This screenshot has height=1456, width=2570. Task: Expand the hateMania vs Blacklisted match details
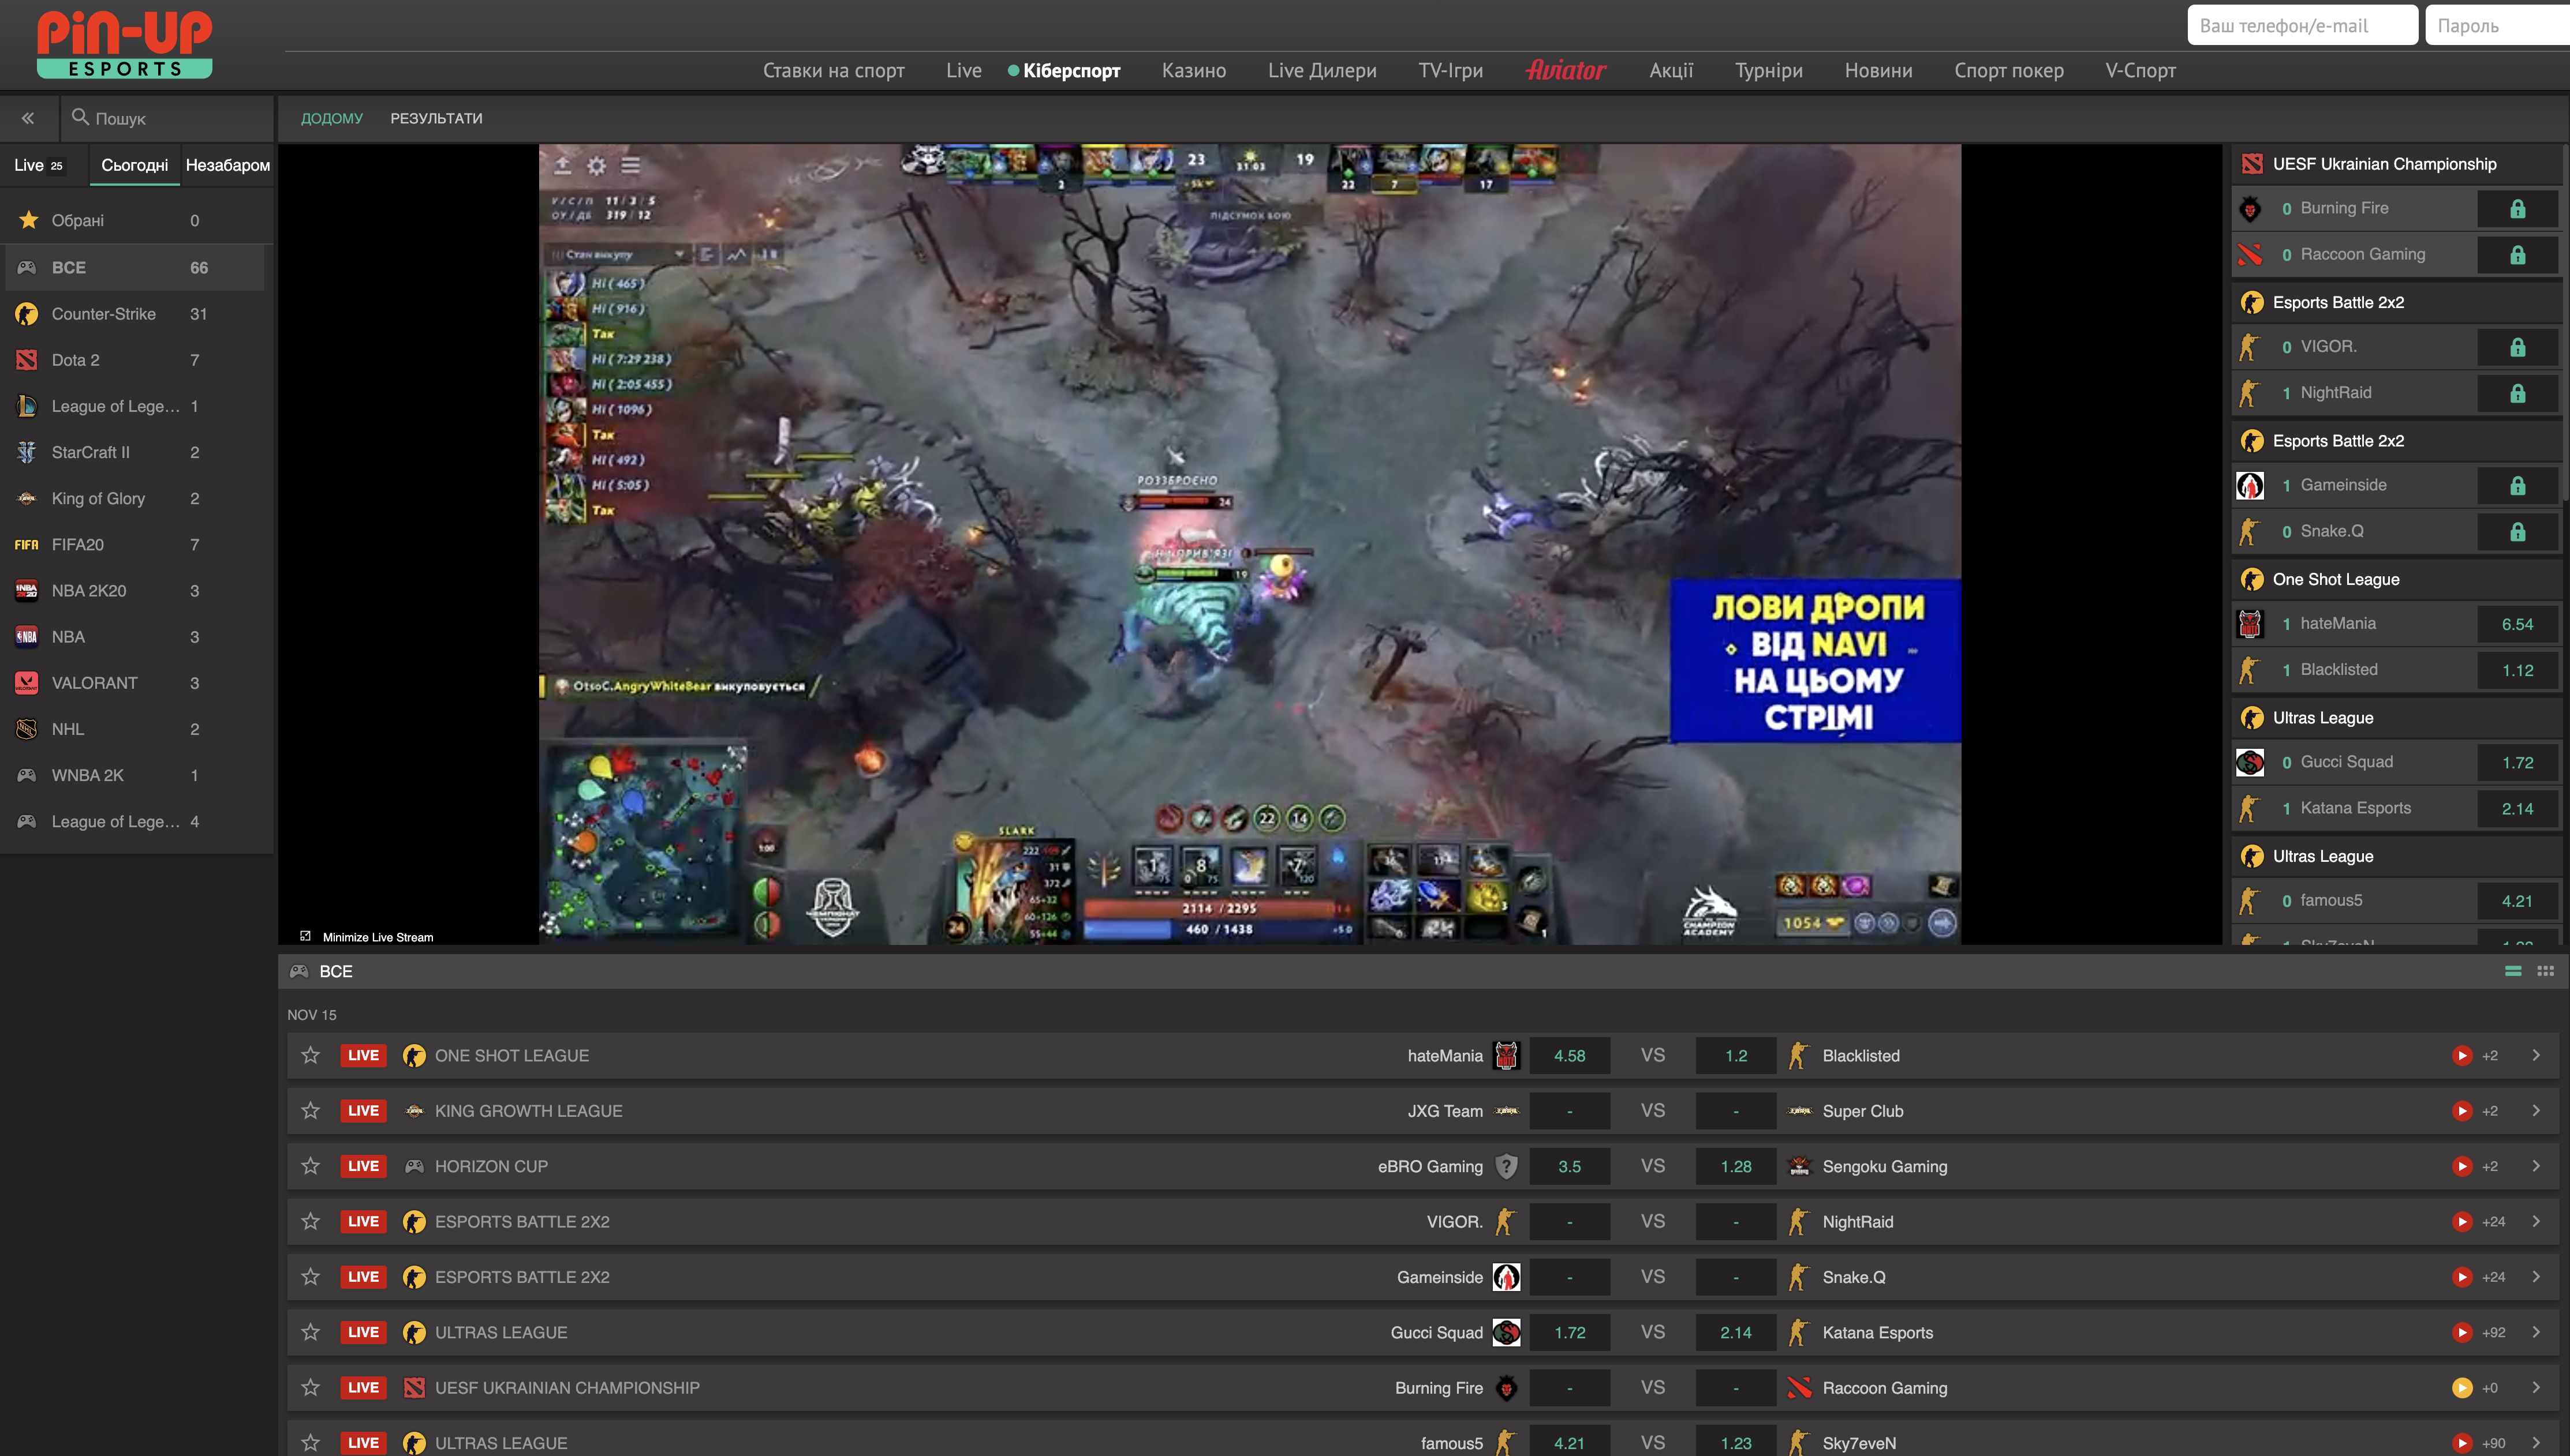[2536, 1055]
